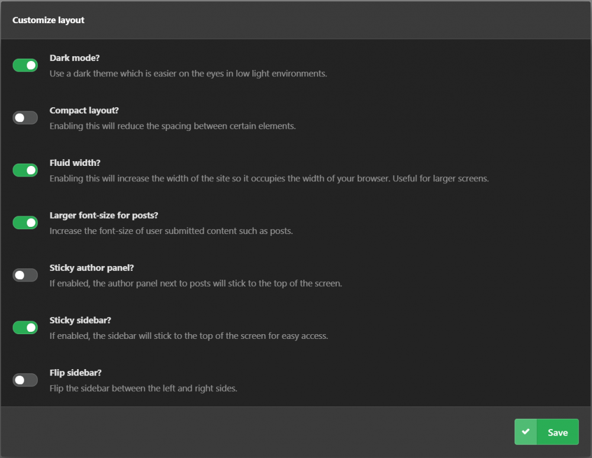Save the layout settings

pyautogui.click(x=546, y=432)
